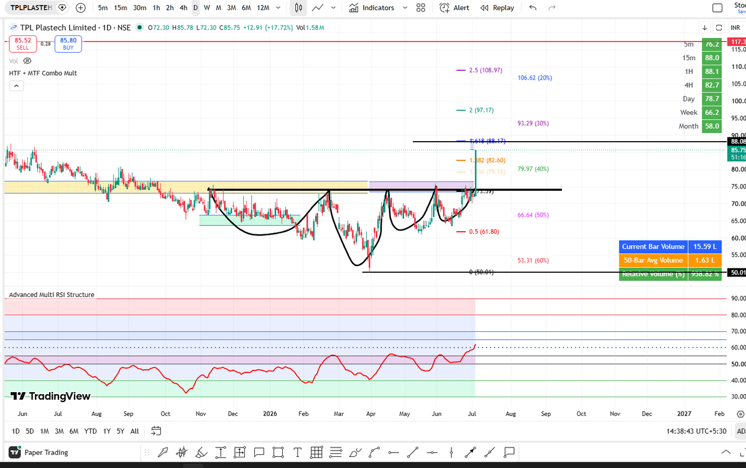Click the BUY 85.80 button

coord(68,44)
